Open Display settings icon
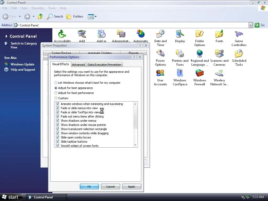 click(180, 34)
